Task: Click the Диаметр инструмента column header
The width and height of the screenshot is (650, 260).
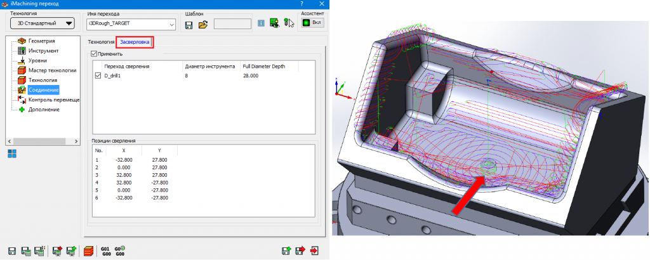Action: coord(211,66)
